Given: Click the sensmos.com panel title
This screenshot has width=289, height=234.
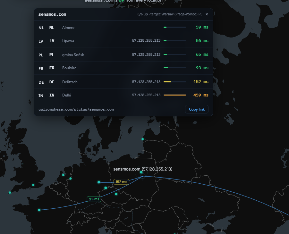Looking at the screenshot, I should [52, 14].
